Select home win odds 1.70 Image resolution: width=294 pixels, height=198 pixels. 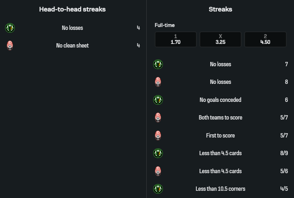[176, 39]
